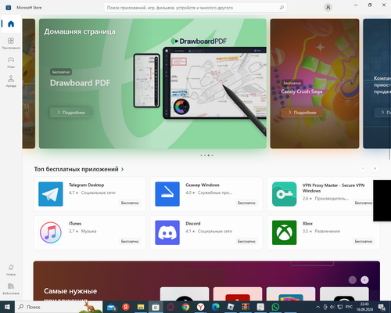Click the VPN Proxy Master app icon
The image size is (391, 313).
tap(285, 194)
